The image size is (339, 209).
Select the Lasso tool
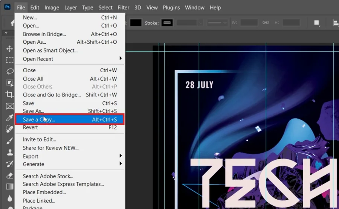click(x=9, y=72)
